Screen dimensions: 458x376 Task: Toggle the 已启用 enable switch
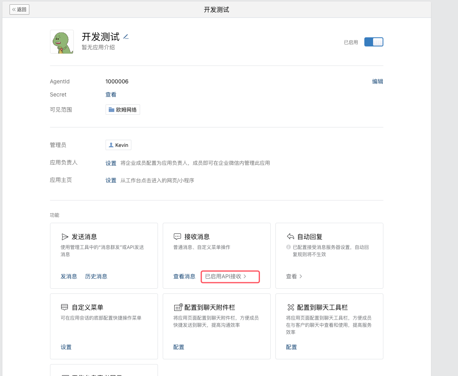(373, 42)
